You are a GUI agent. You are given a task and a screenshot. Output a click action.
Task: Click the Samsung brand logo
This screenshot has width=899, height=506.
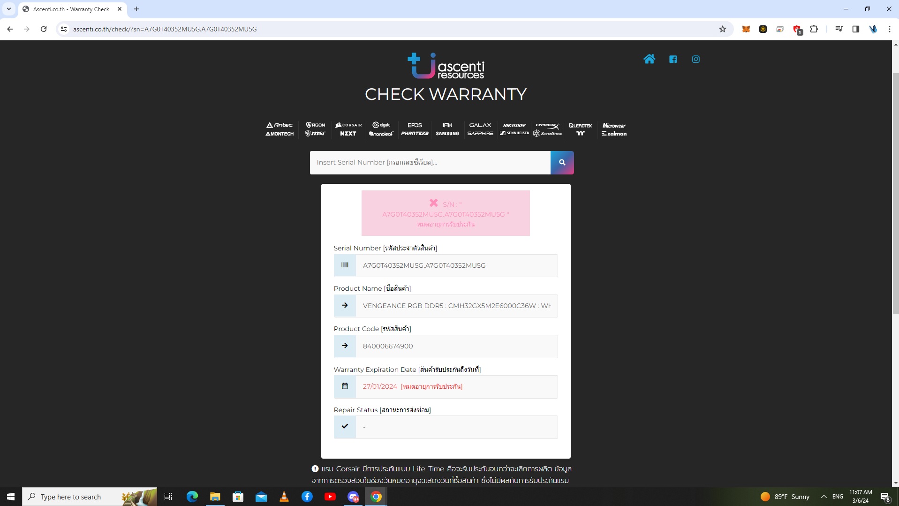[447, 134]
